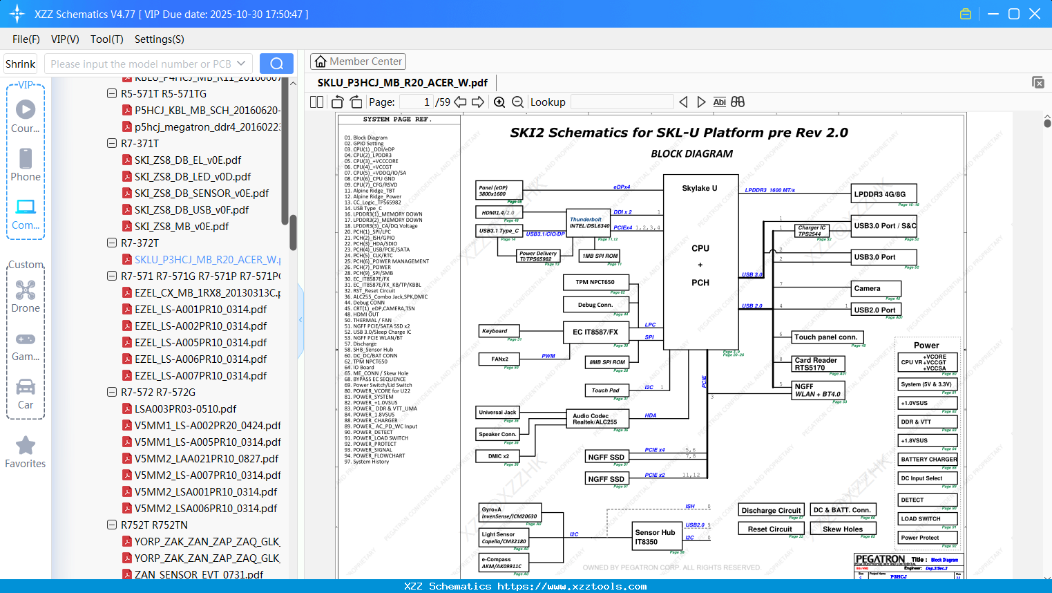Open the binoculars find tool

click(x=738, y=102)
